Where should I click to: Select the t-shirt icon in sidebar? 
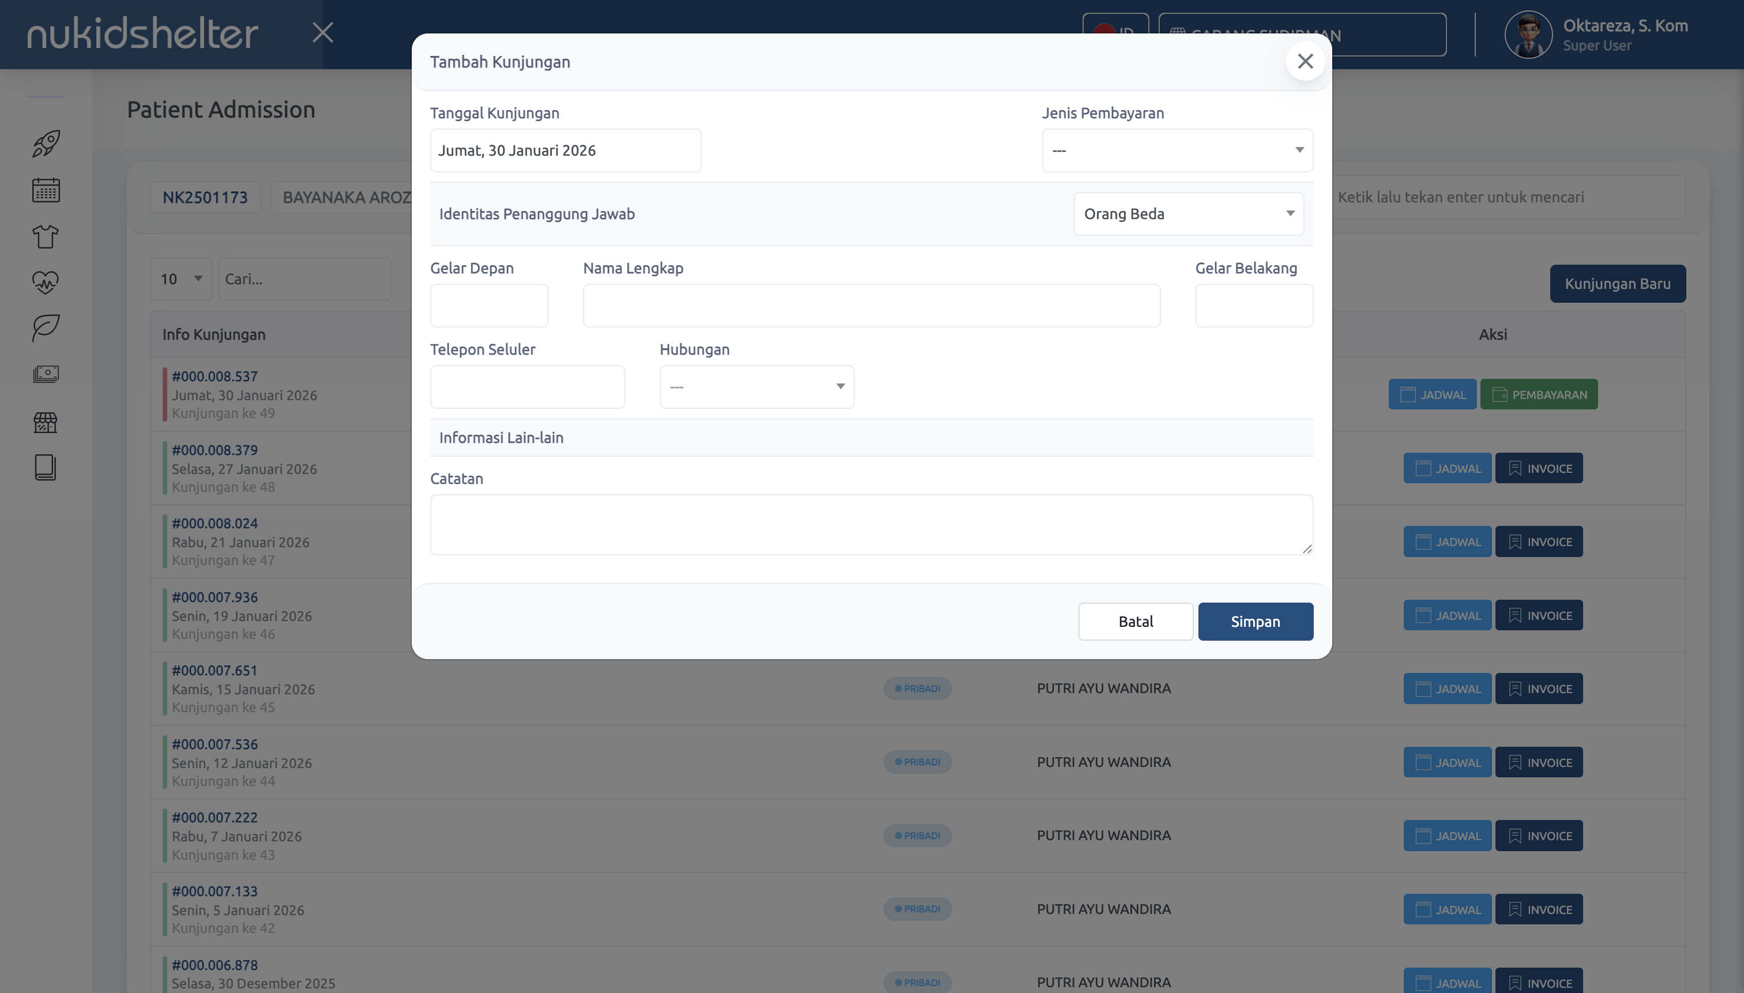click(46, 236)
